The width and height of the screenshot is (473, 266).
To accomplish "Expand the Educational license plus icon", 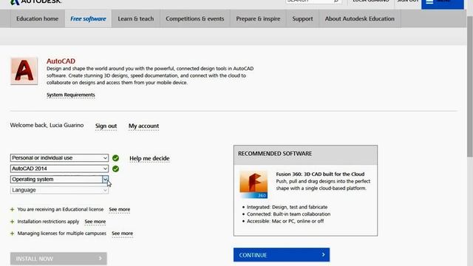I will [12, 209].
